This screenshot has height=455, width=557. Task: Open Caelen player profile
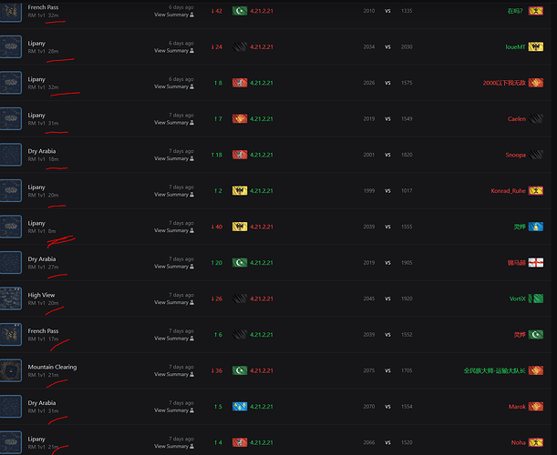pyautogui.click(x=517, y=119)
